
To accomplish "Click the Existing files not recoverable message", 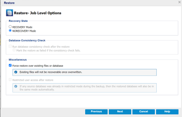I will click(51, 72).
